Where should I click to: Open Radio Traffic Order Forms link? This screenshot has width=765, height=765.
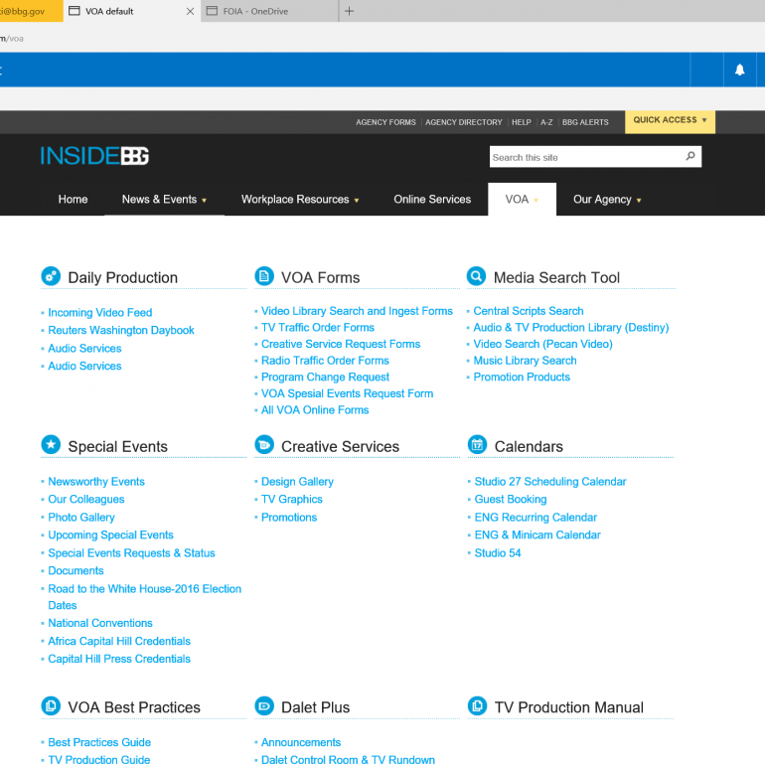(325, 361)
